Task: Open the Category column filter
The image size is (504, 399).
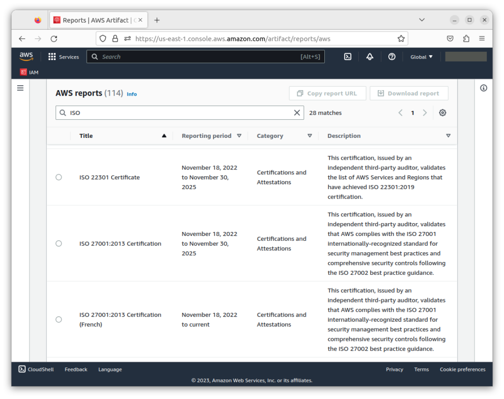Action: [x=311, y=135]
